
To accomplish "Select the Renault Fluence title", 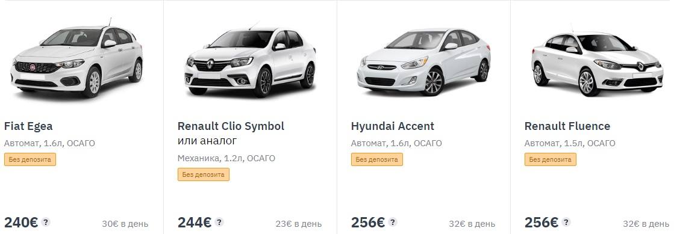I will pyautogui.click(x=567, y=126).
